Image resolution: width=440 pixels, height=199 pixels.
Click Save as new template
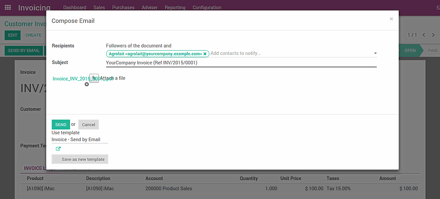[x=80, y=159]
